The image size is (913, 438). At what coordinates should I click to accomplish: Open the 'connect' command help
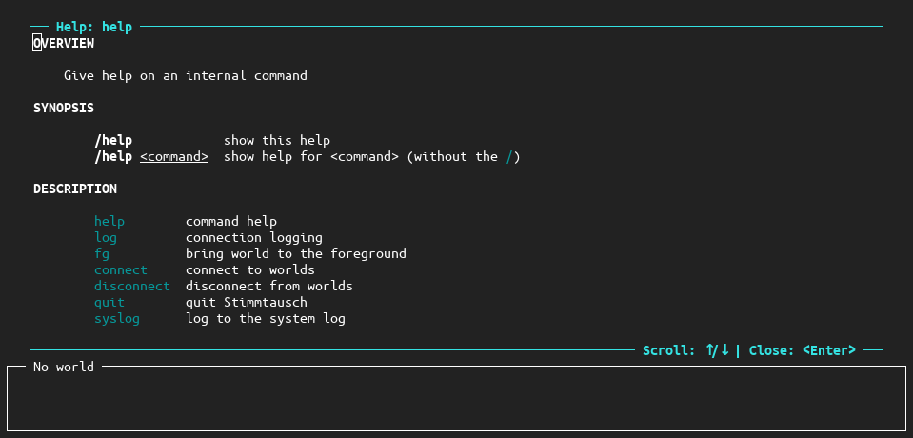121,270
